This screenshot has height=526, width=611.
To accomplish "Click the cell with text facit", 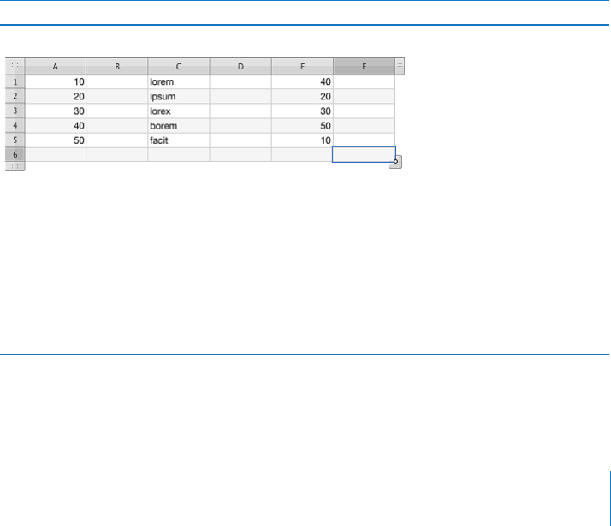I will (179, 140).
